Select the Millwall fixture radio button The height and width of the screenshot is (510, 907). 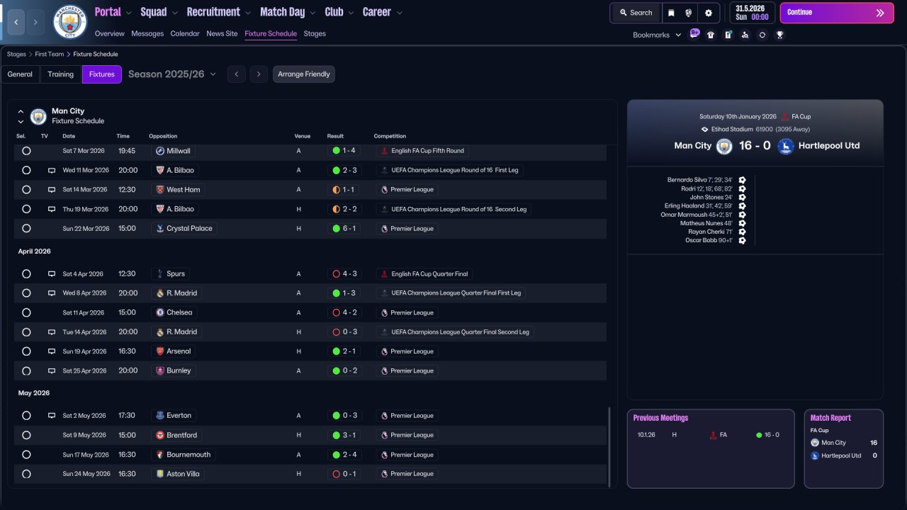[x=26, y=151]
